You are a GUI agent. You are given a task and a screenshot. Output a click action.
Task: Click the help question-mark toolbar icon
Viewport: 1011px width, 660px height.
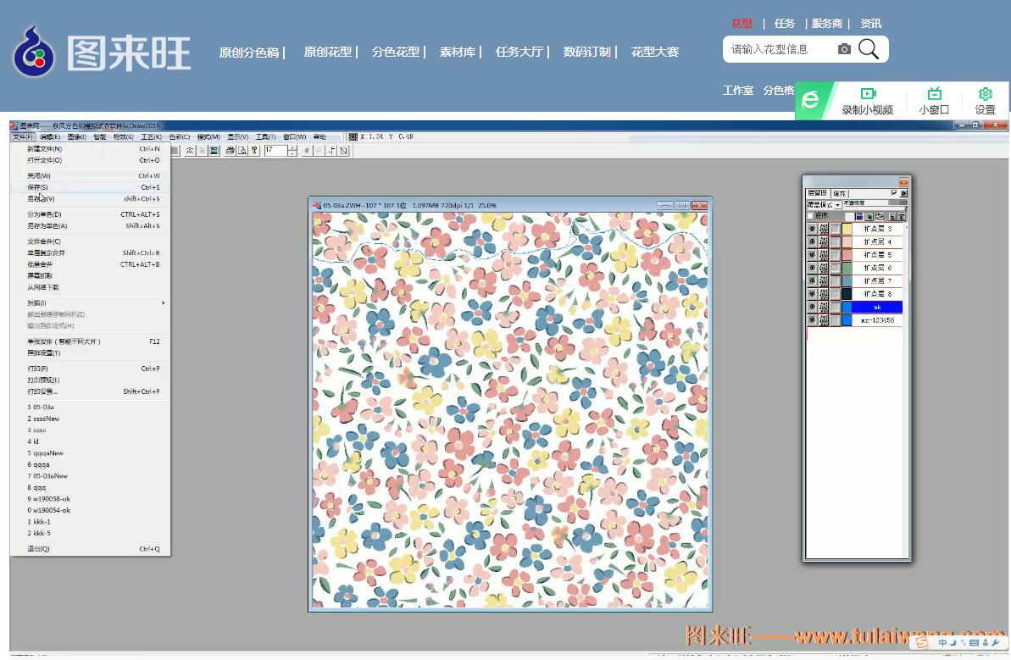tap(254, 151)
